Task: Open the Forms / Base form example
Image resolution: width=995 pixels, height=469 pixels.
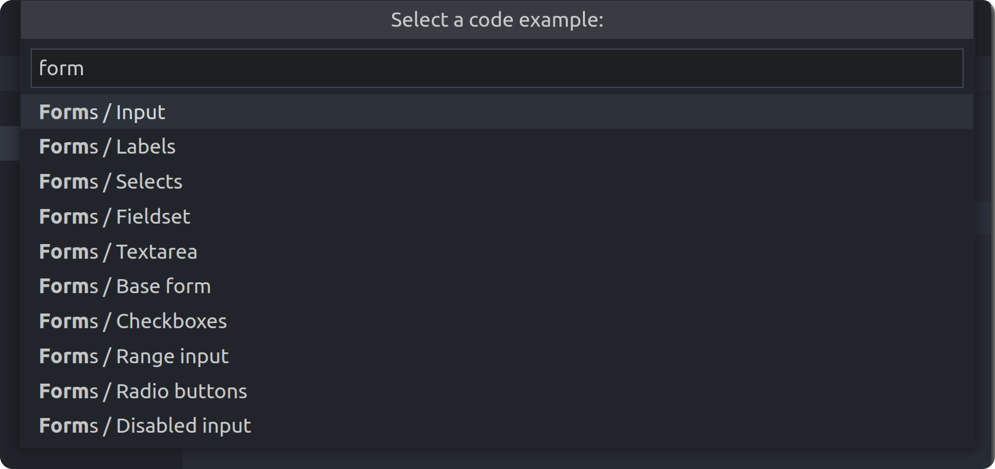Action: pos(124,286)
